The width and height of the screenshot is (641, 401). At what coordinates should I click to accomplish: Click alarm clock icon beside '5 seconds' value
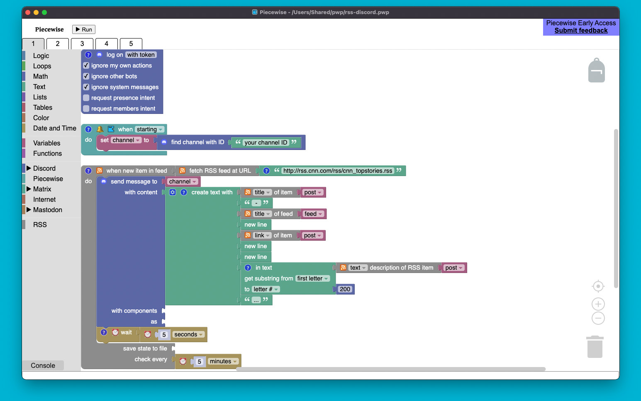148,334
